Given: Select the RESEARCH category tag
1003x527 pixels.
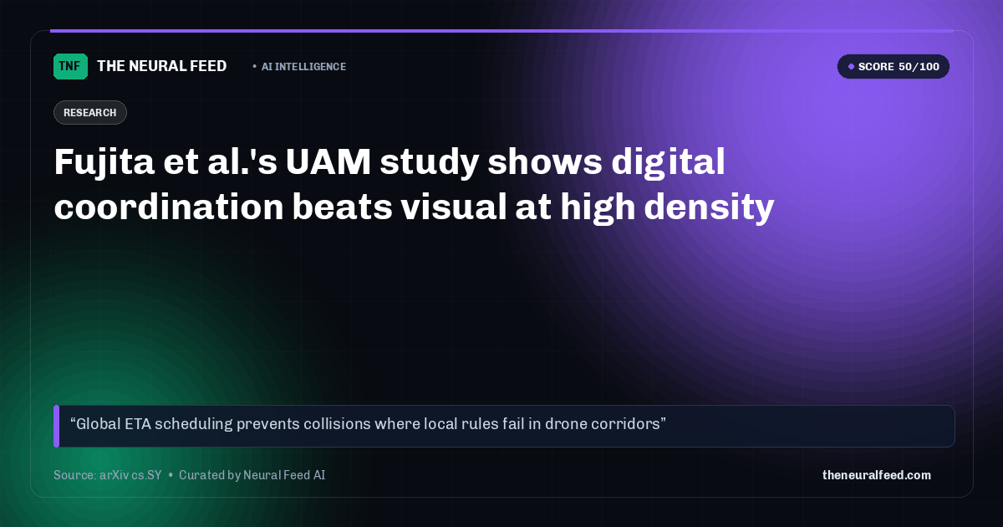Looking at the screenshot, I should (90, 113).
